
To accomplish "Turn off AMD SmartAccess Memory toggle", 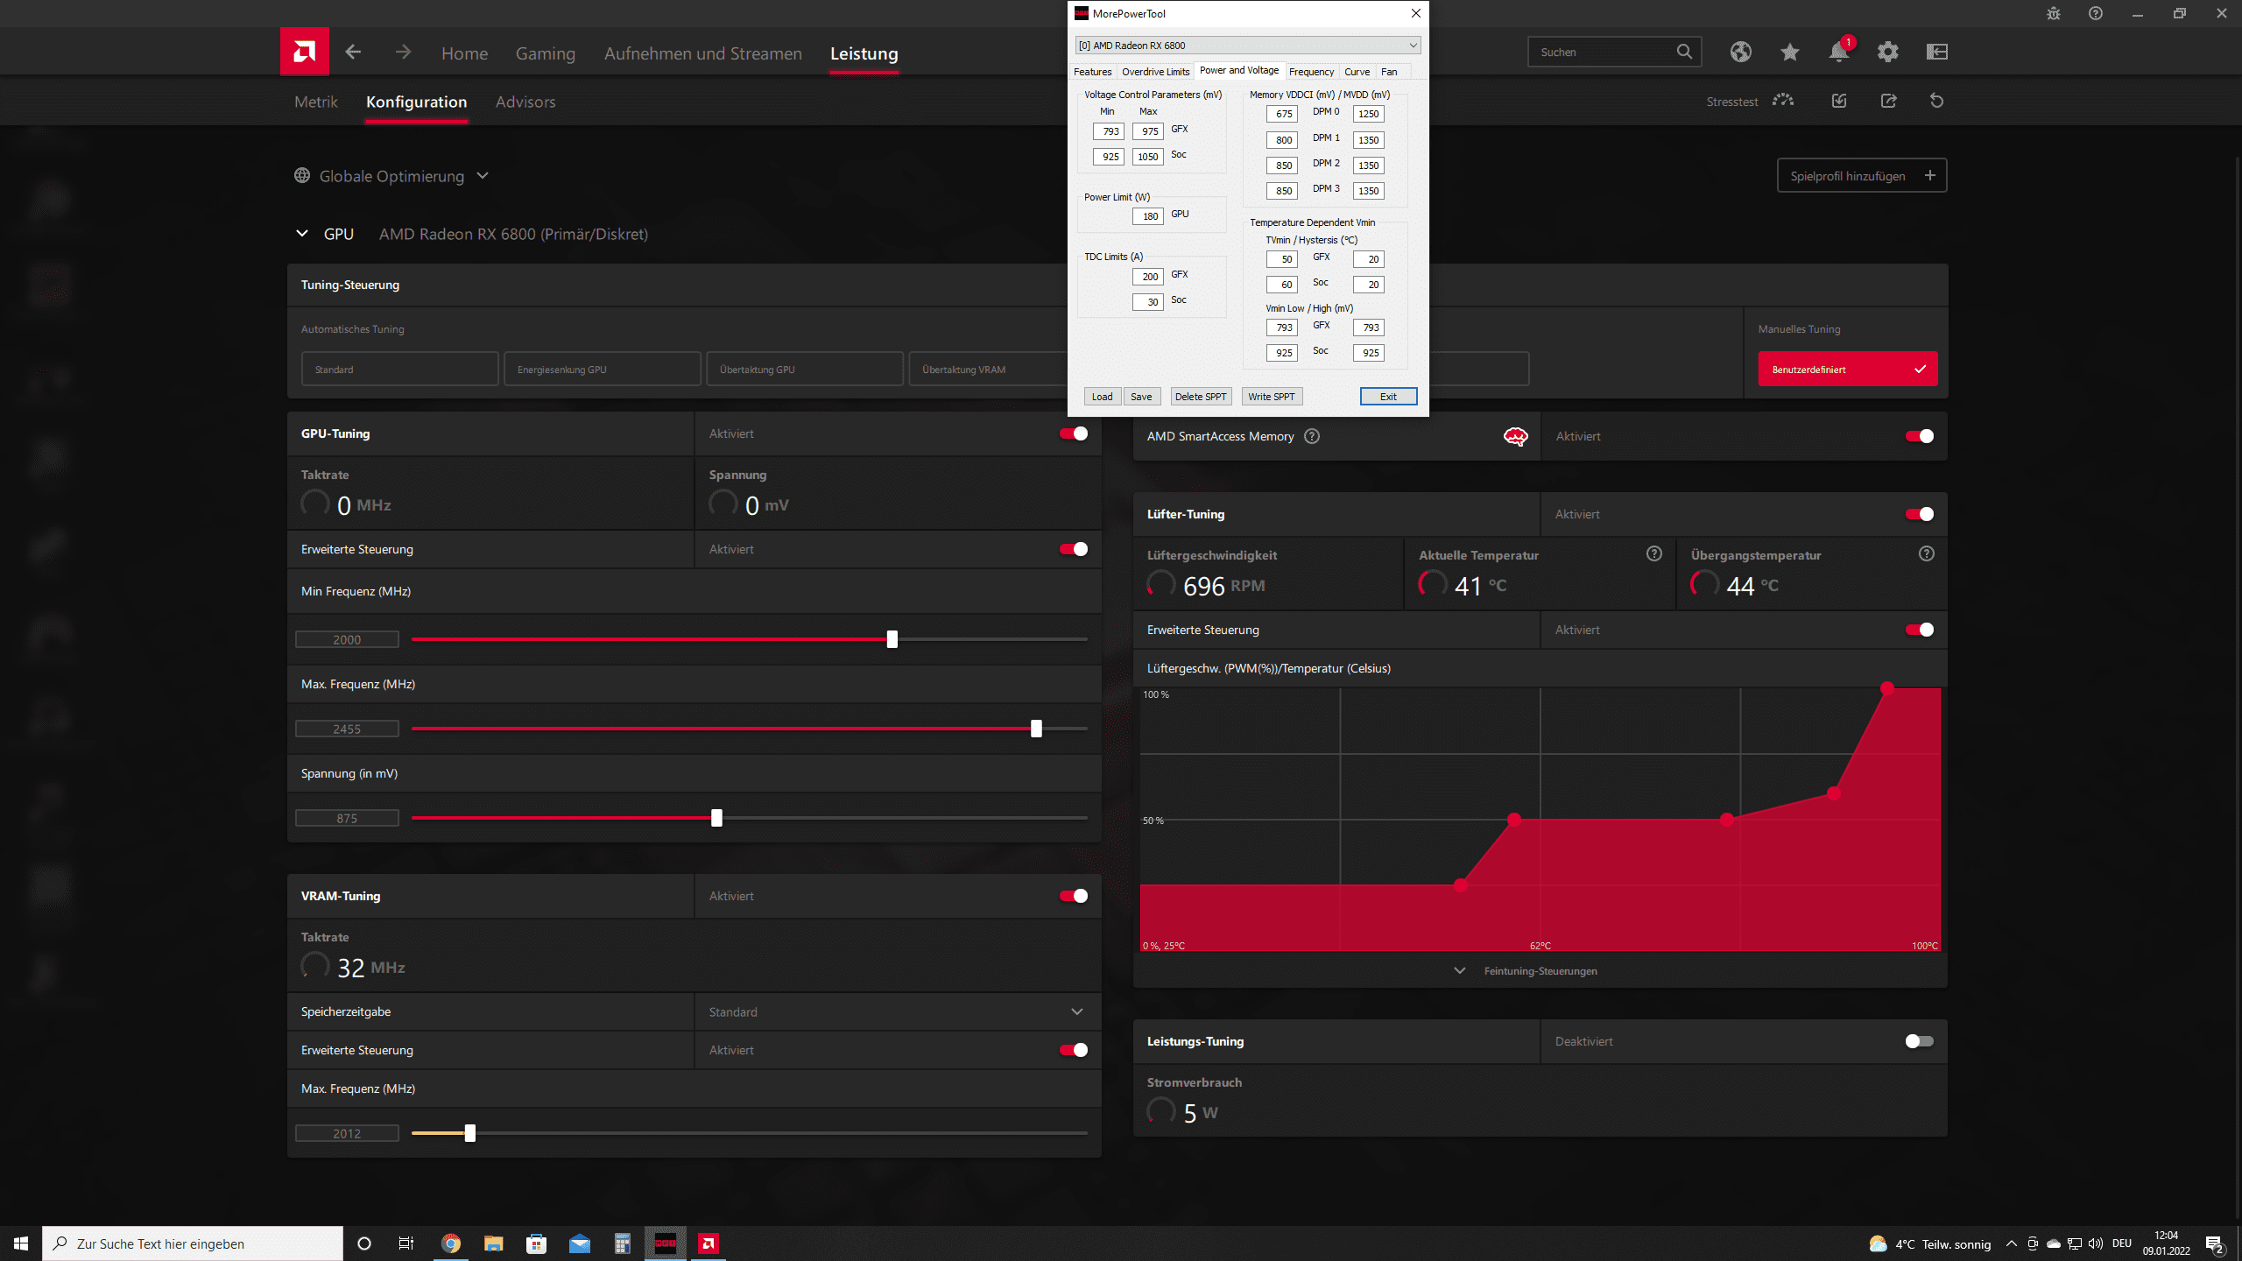I will (1920, 436).
